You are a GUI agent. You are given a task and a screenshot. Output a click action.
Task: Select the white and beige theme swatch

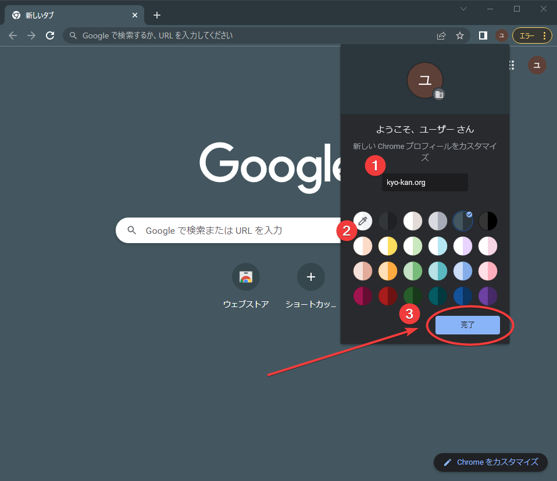pos(413,221)
